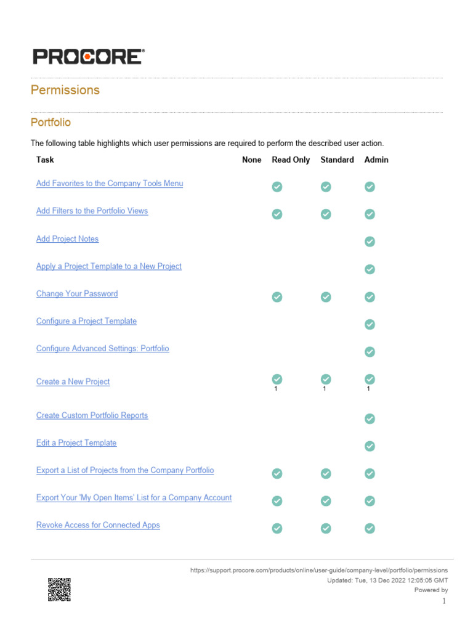Open the Add Project Notes link

point(67,239)
